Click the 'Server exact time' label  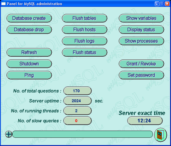[142, 113]
